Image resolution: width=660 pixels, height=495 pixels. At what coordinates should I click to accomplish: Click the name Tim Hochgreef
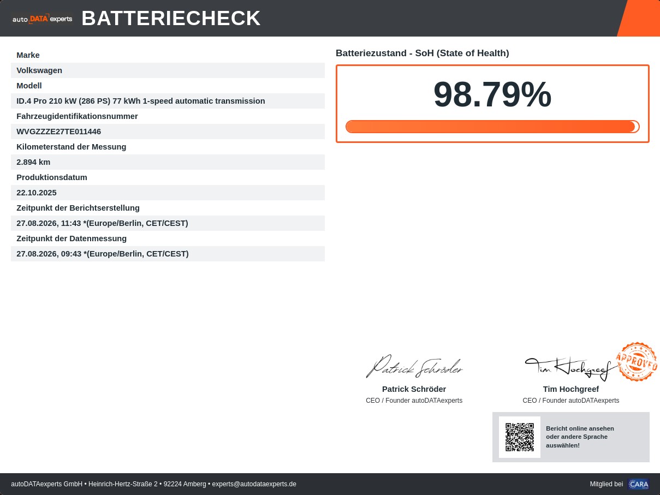click(x=571, y=389)
